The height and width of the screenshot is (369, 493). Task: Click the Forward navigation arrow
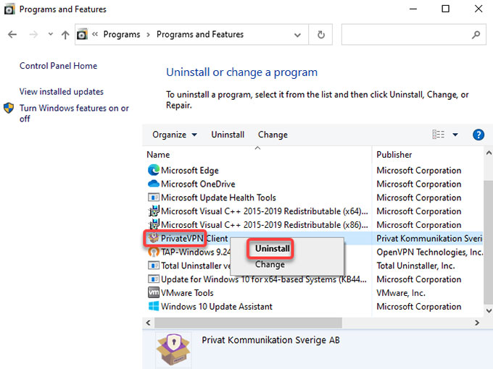[33, 34]
